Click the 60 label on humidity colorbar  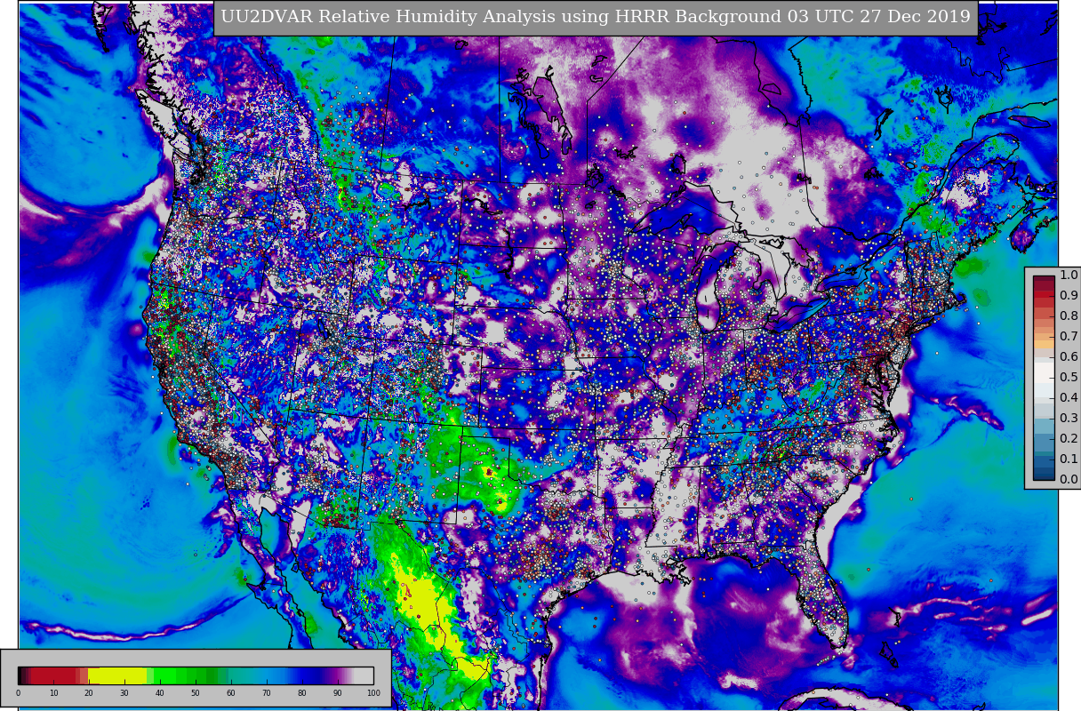[231, 693]
